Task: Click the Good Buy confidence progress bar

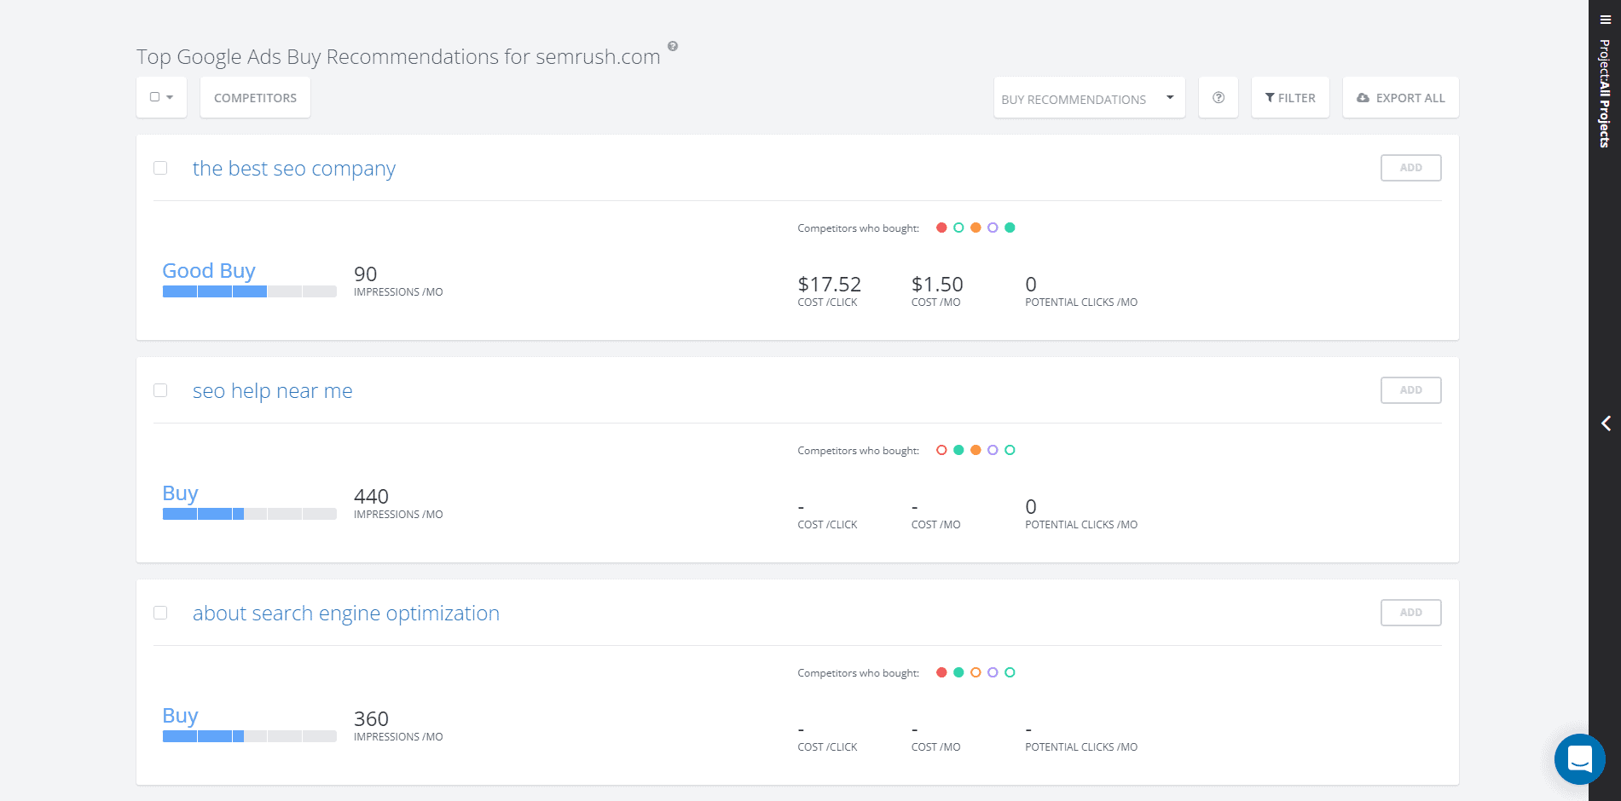Action: 249,291
